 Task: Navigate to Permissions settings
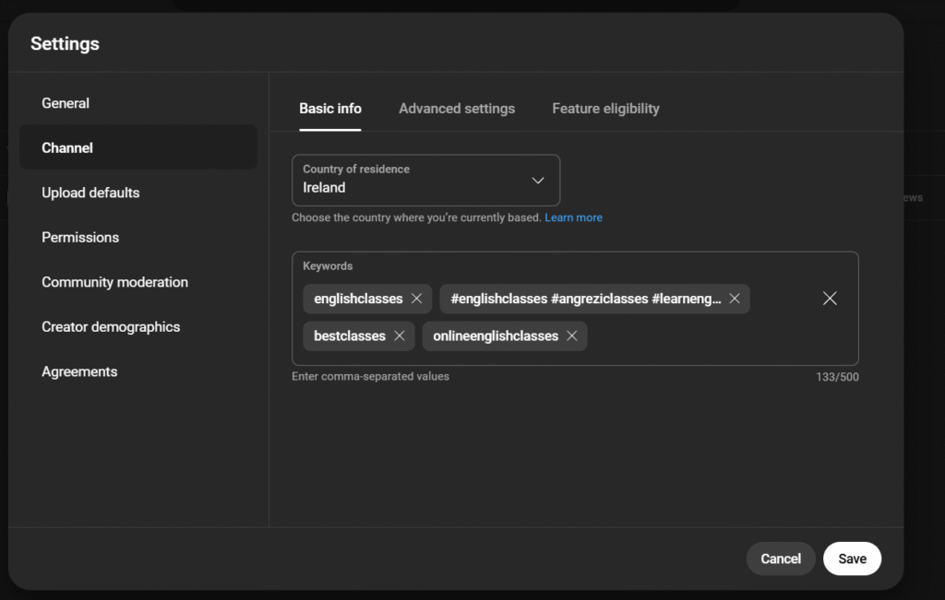(80, 237)
